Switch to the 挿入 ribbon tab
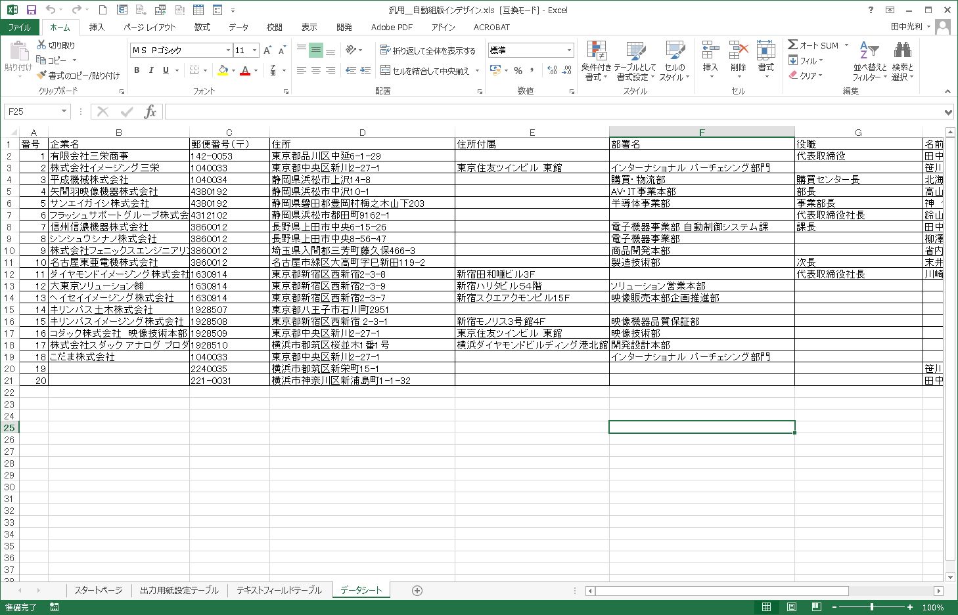 point(97,27)
